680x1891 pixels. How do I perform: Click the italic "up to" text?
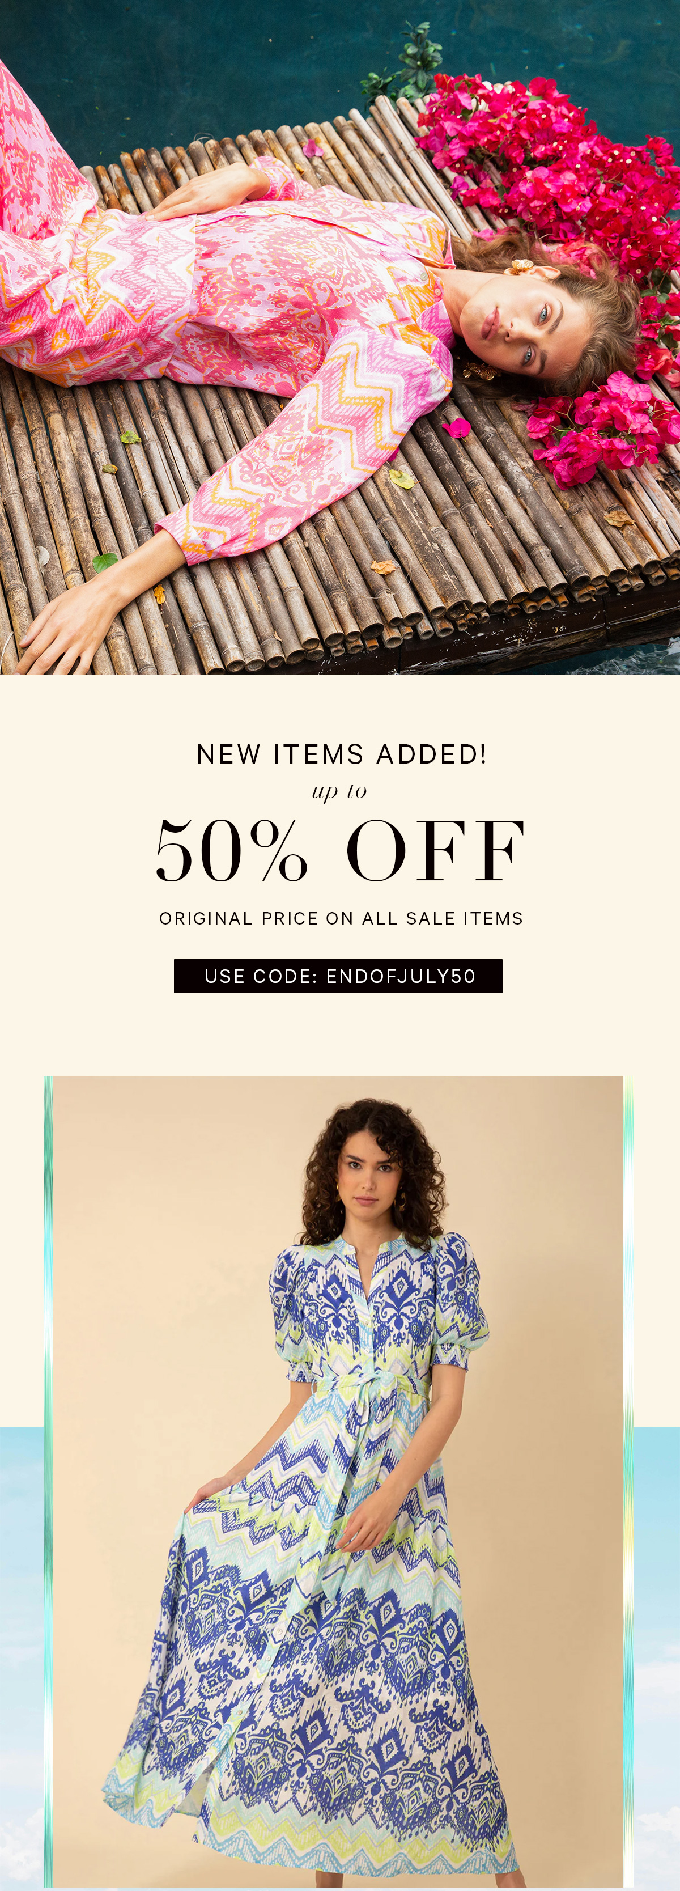point(339,792)
